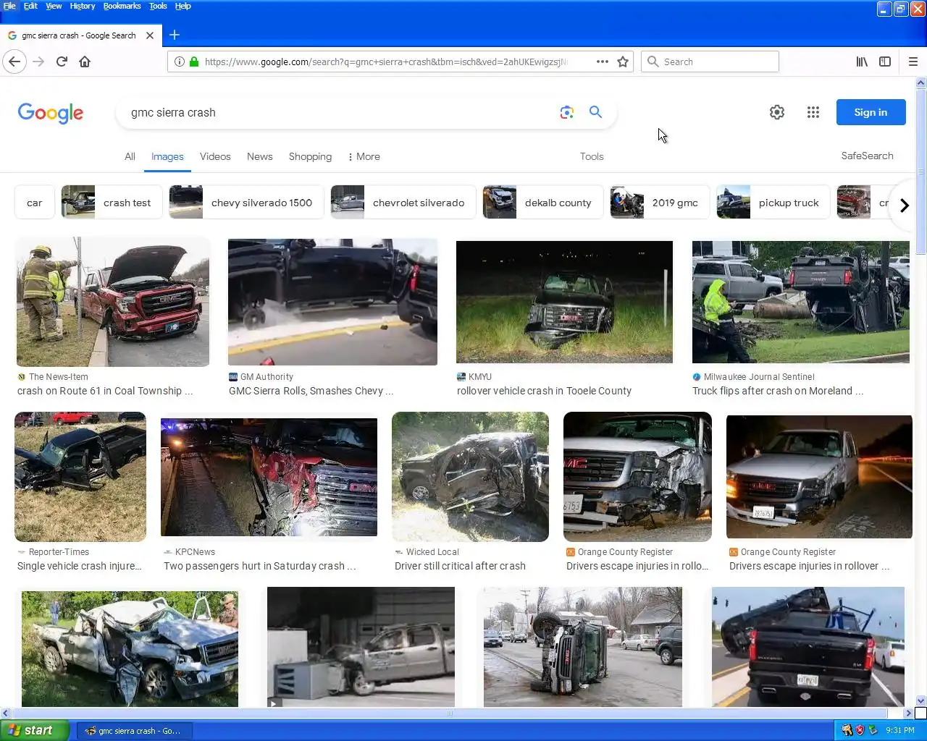Open Reporter-Times crash image thumbnail
The image size is (927, 741).
pos(80,477)
